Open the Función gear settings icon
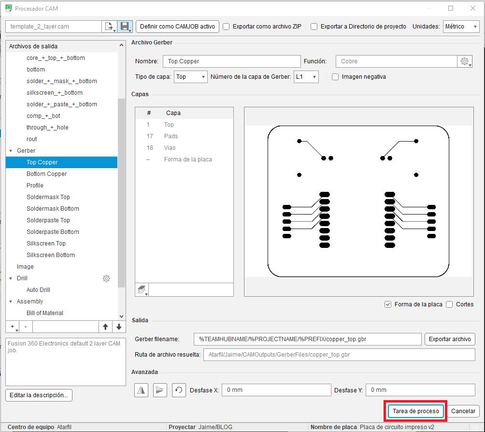 (x=465, y=61)
